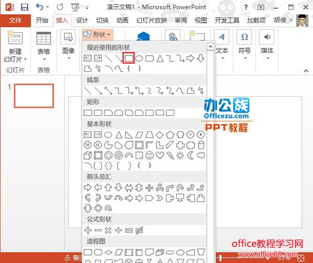Screen dimensions: 313x263
Task: Open Customize Quick Access Toolbar arrow
Action: pos(87,8)
